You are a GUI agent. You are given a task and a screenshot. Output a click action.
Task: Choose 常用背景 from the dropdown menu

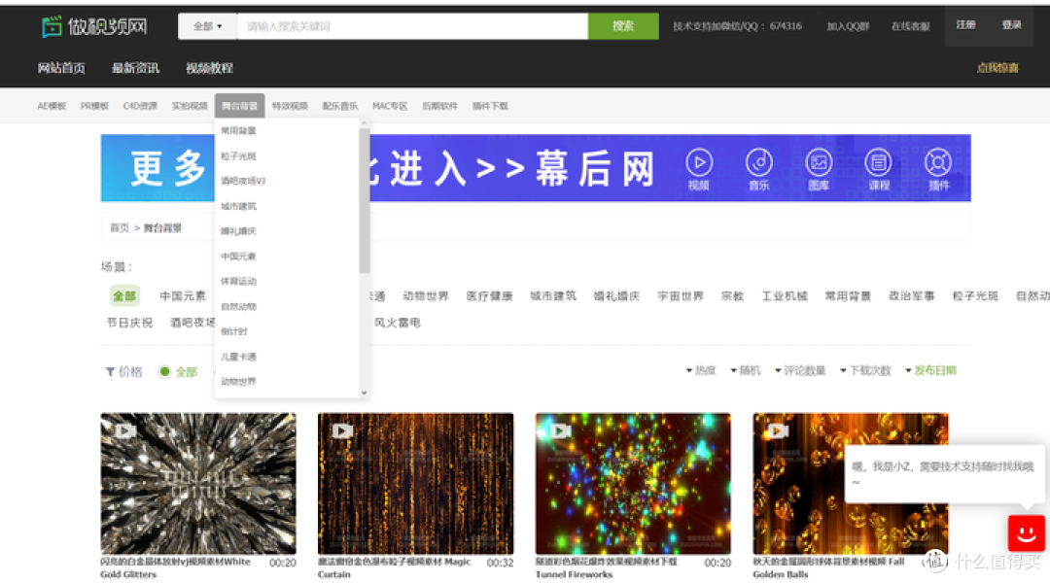pos(238,130)
